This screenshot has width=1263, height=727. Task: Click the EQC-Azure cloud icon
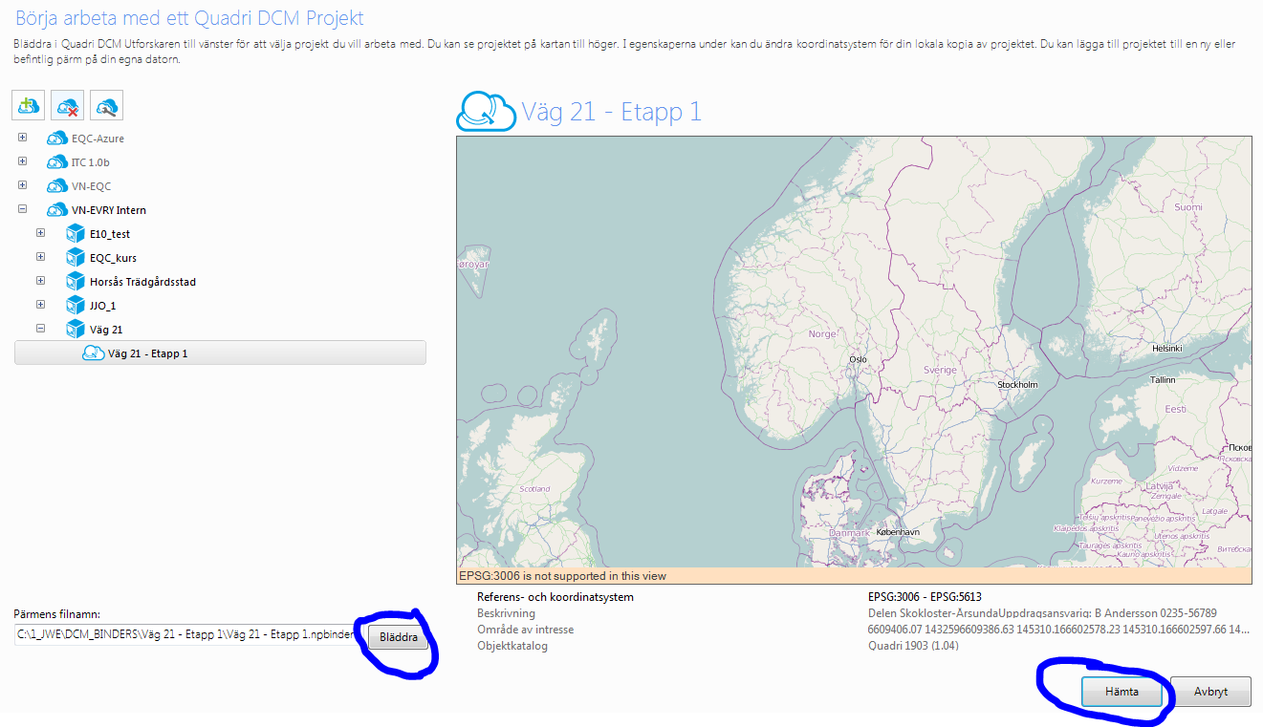[56, 139]
